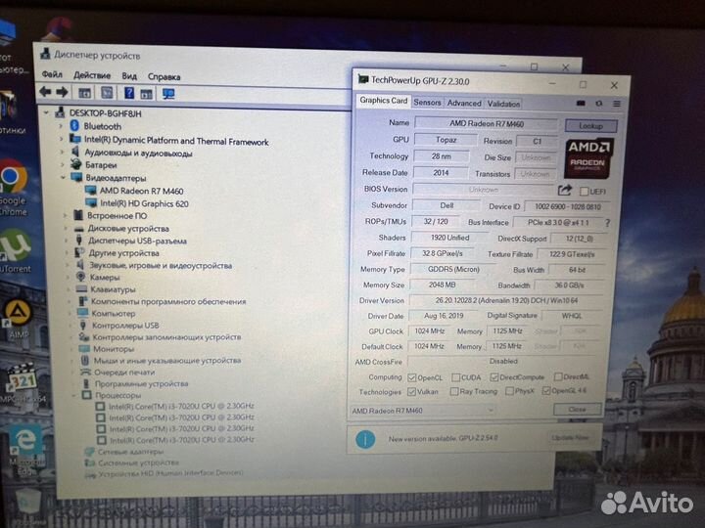Click the Driver Version field
The height and width of the screenshot is (528, 705).
click(x=506, y=300)
